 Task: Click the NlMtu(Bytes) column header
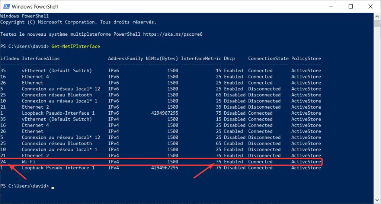tap(162, 58)
